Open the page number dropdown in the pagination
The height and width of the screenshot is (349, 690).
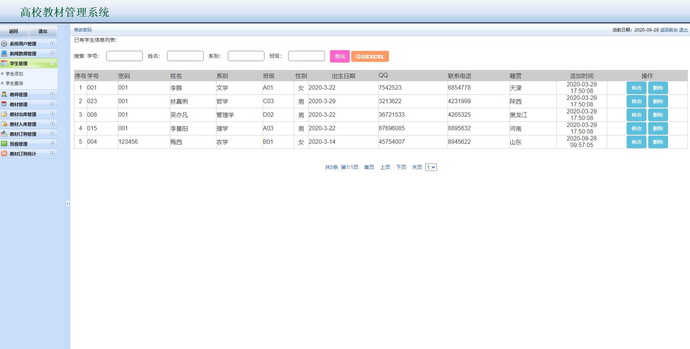click(x=431, y=167)
